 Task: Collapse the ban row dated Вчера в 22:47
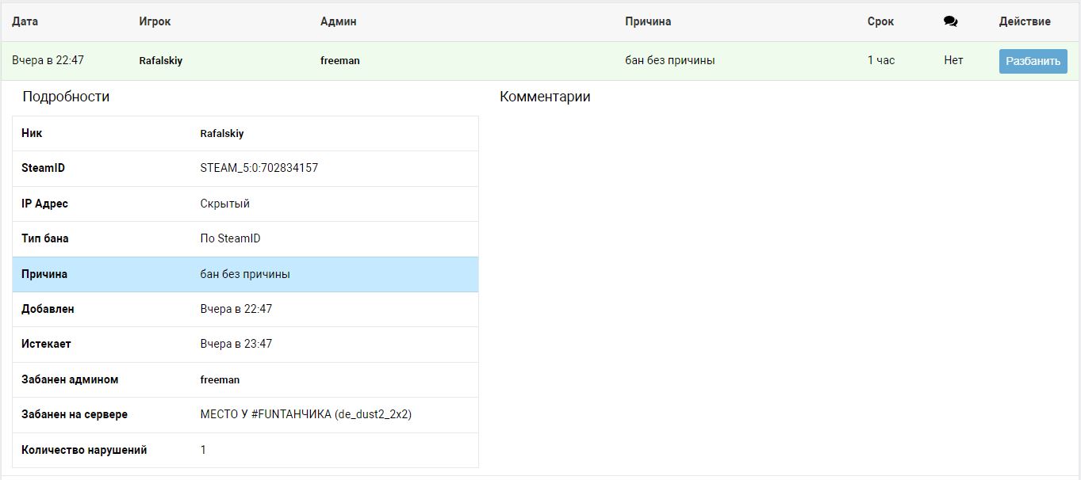coord(48,60)
